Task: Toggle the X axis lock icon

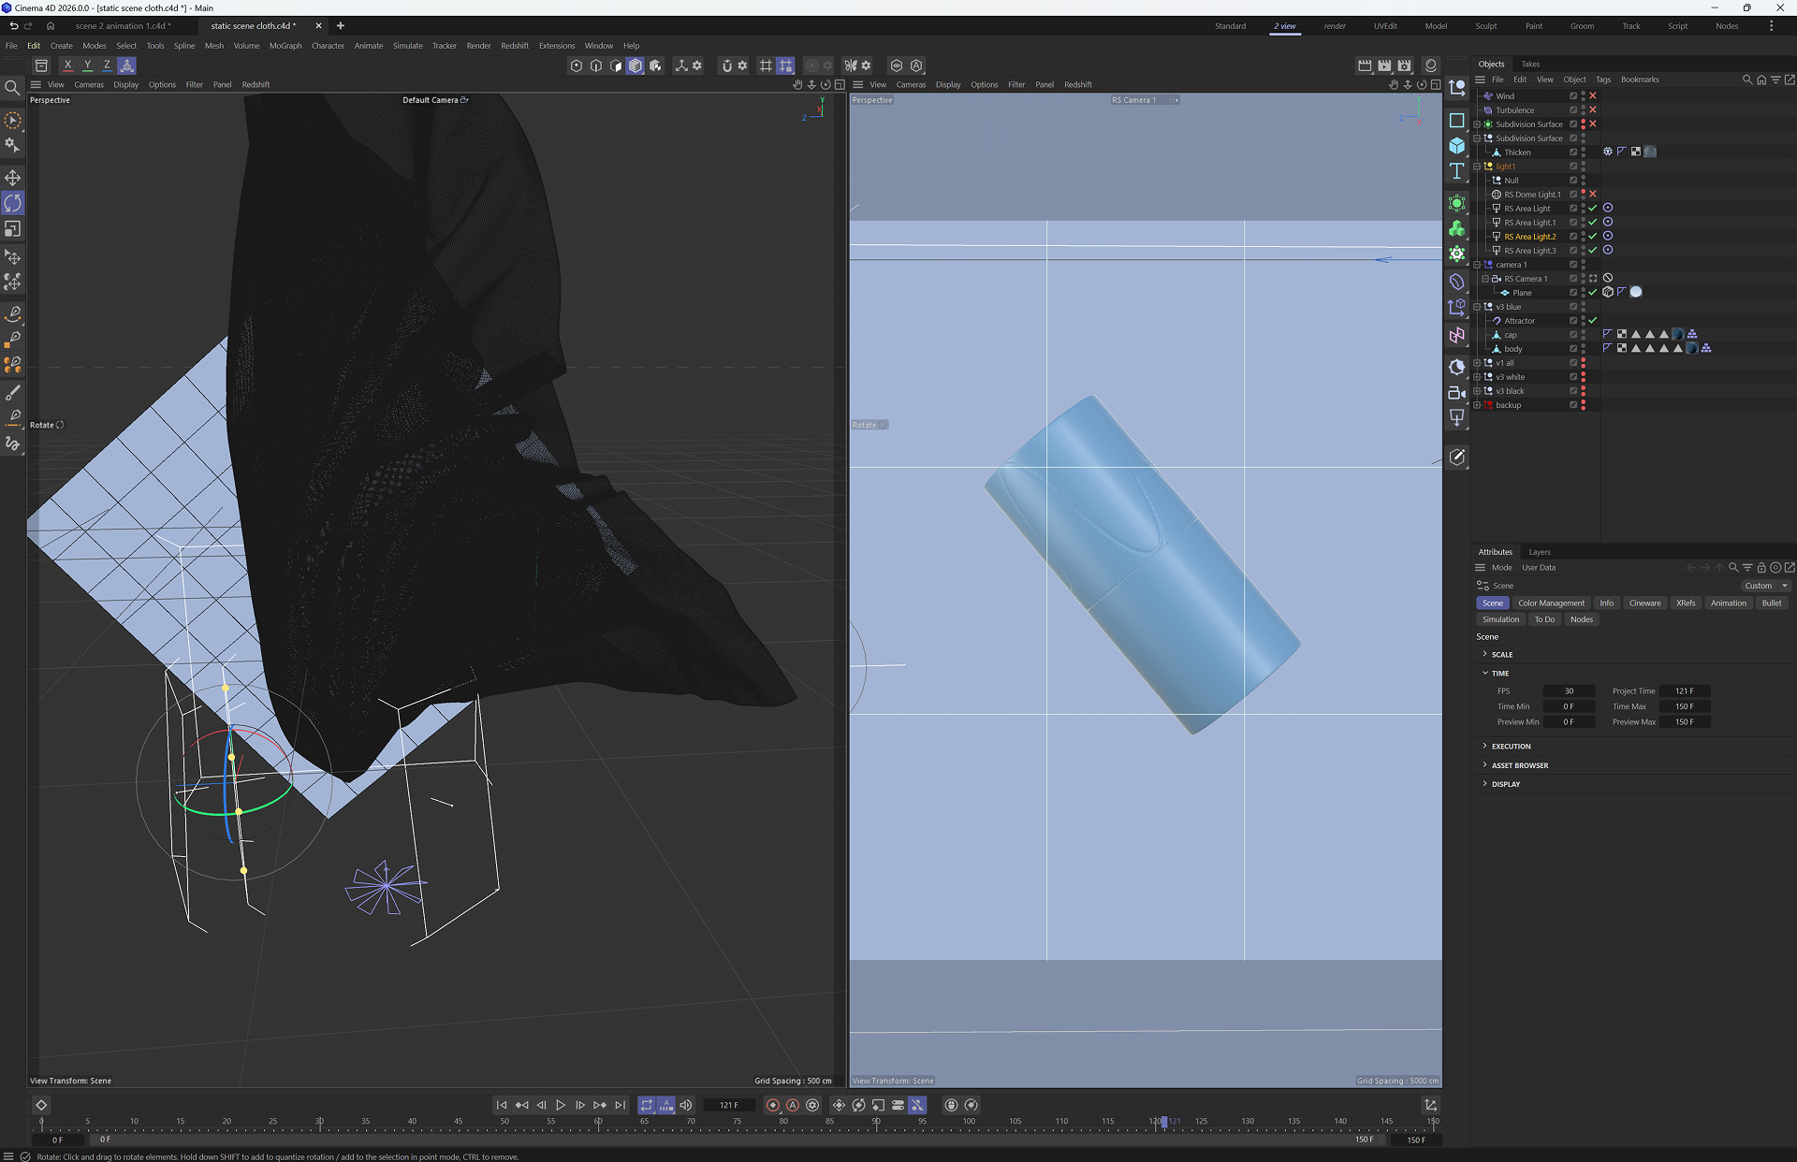Action: [x=67, y=65]
